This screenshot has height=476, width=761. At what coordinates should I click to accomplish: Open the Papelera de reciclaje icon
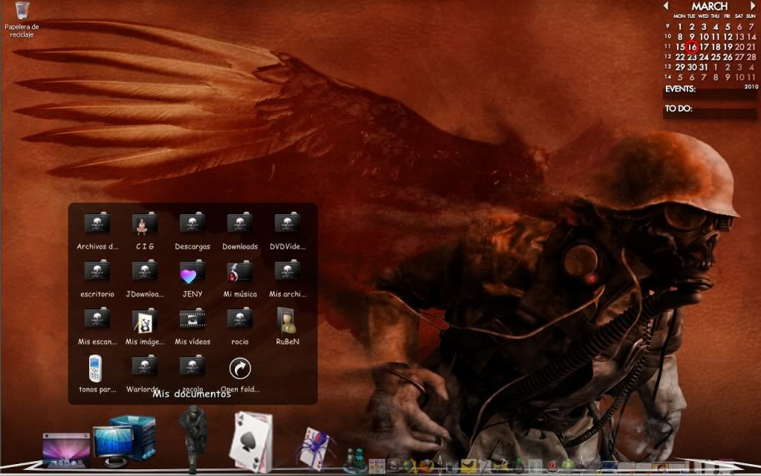click(22, 19)
